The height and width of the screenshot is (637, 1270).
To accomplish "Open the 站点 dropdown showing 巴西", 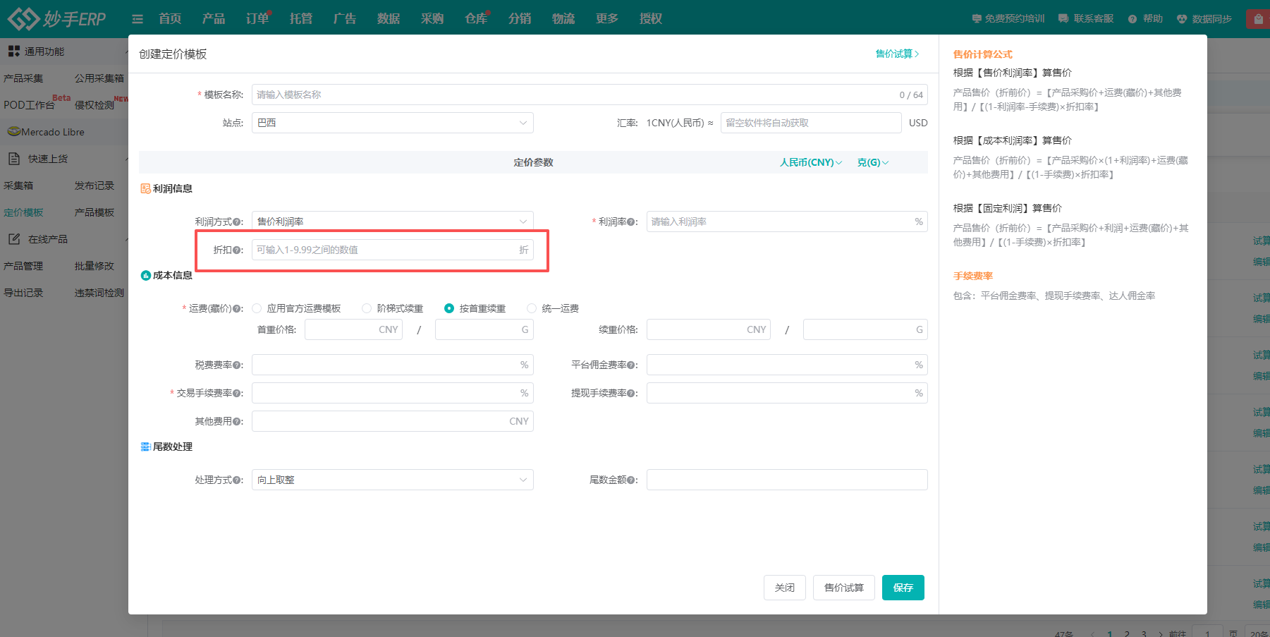I will pyautogui.click(x=392, y=123).
